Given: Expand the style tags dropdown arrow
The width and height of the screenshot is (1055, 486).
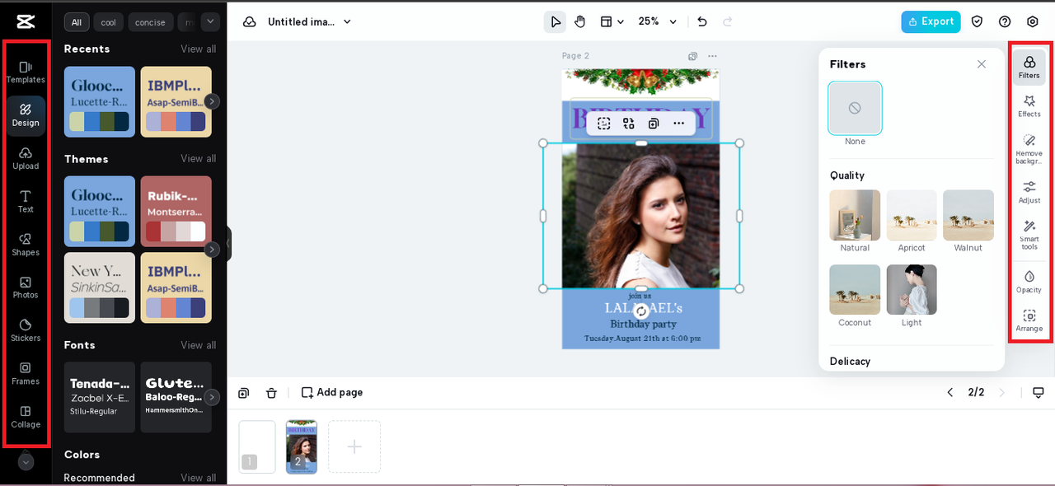Looking at the screenshot, I should pyautogui.click(x=210, y=21).
